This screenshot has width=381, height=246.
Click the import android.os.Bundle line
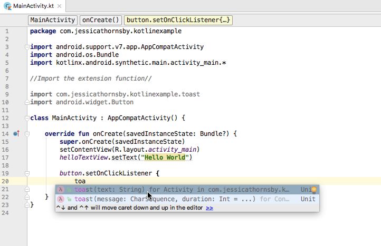74,55
